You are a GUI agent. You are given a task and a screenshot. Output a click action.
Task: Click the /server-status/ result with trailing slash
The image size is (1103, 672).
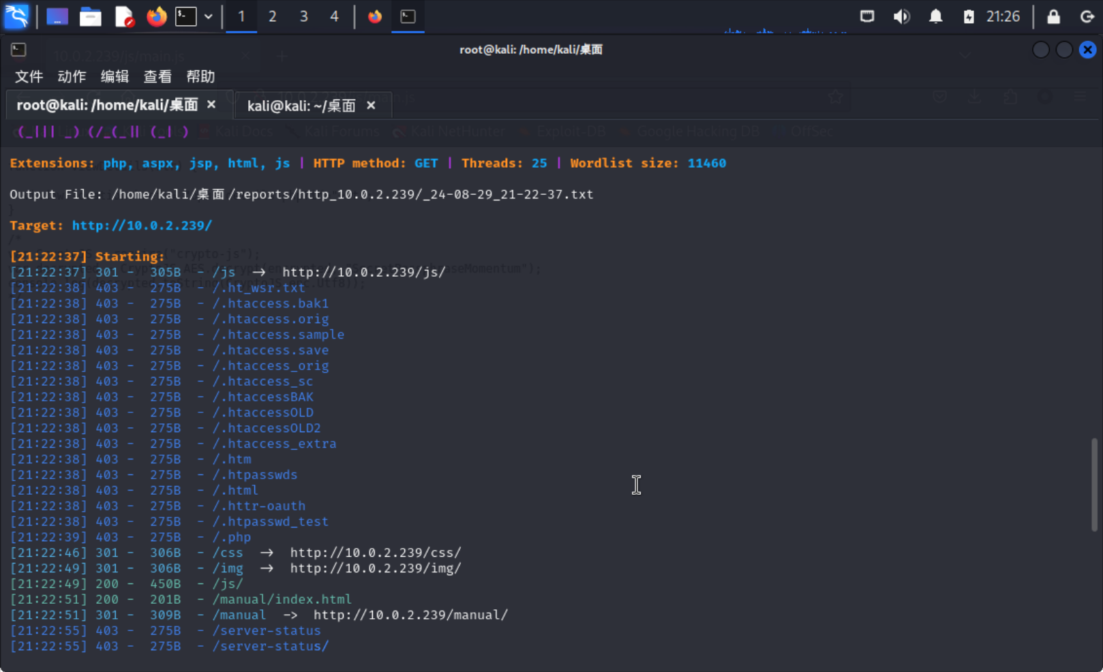click(271, 646)
